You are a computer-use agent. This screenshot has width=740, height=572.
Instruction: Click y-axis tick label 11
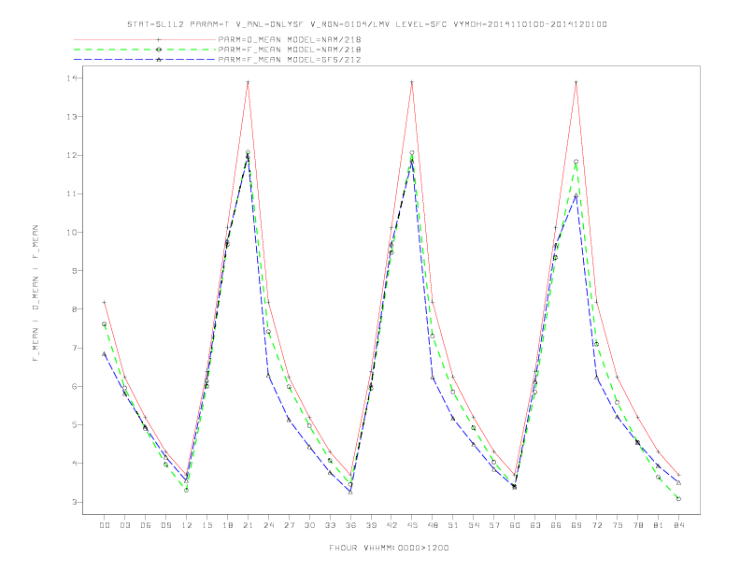point(72,193)
